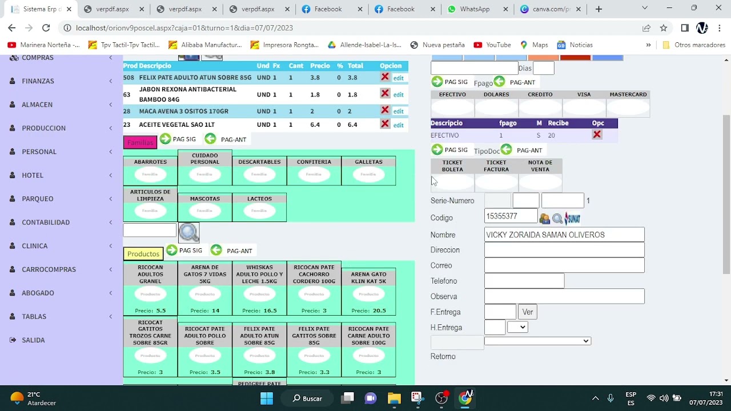Image resolution: width=731 pixels, height=411 pixels.
Task: Remove ACEITE VEGETAL SAO 1LT row
Action: click(x=385, y=124)
